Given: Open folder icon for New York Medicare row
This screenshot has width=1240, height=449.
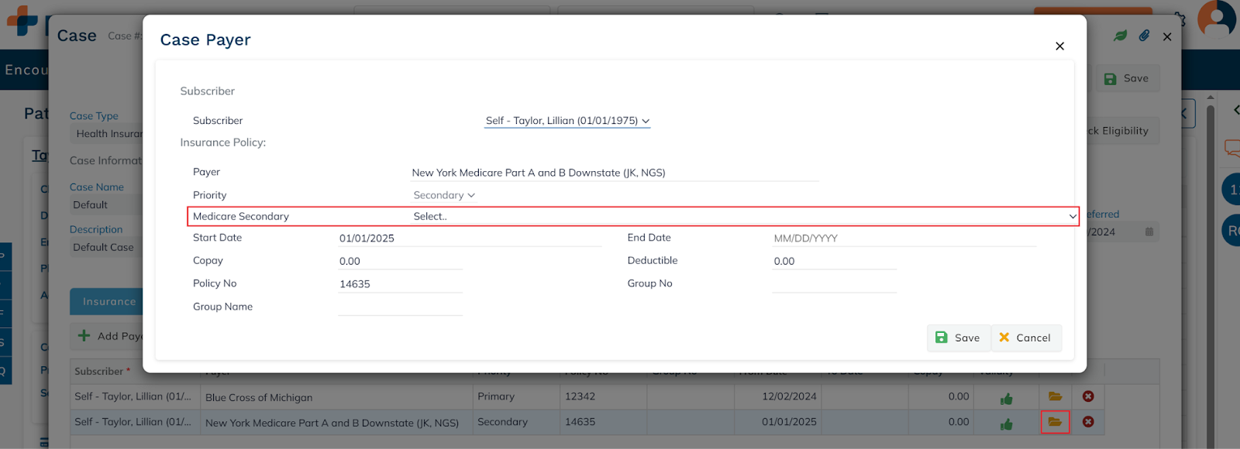Looking at the screenshot, I should pos(1055,422).
